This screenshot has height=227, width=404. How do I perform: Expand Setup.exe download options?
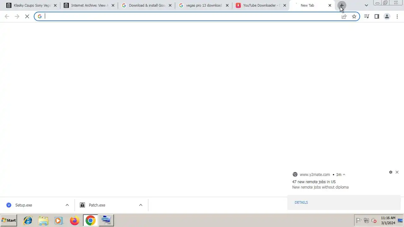click(x=67, y=205)
